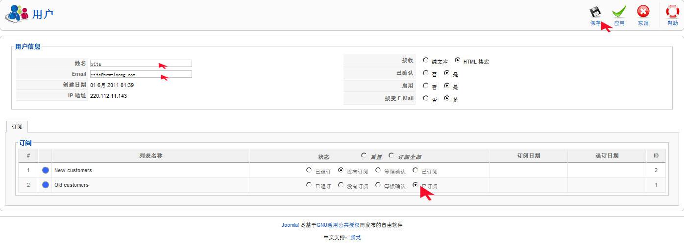This screenshot has width=684, height=243.
Task: Select the 订阅全部 radio in status header
Action: [x=391, y=155]
